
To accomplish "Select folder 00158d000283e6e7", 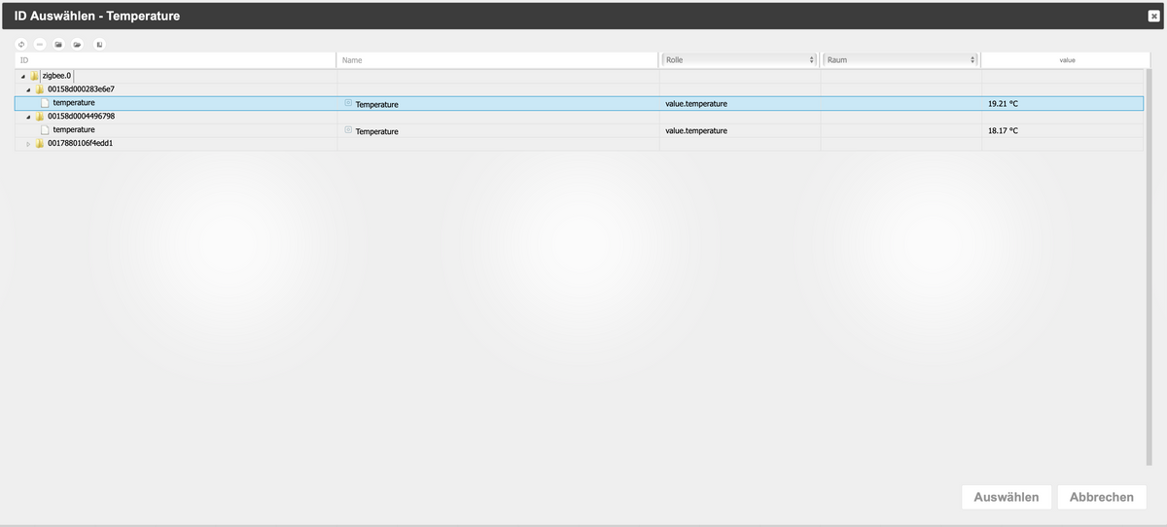I will (x=81, y=89).
